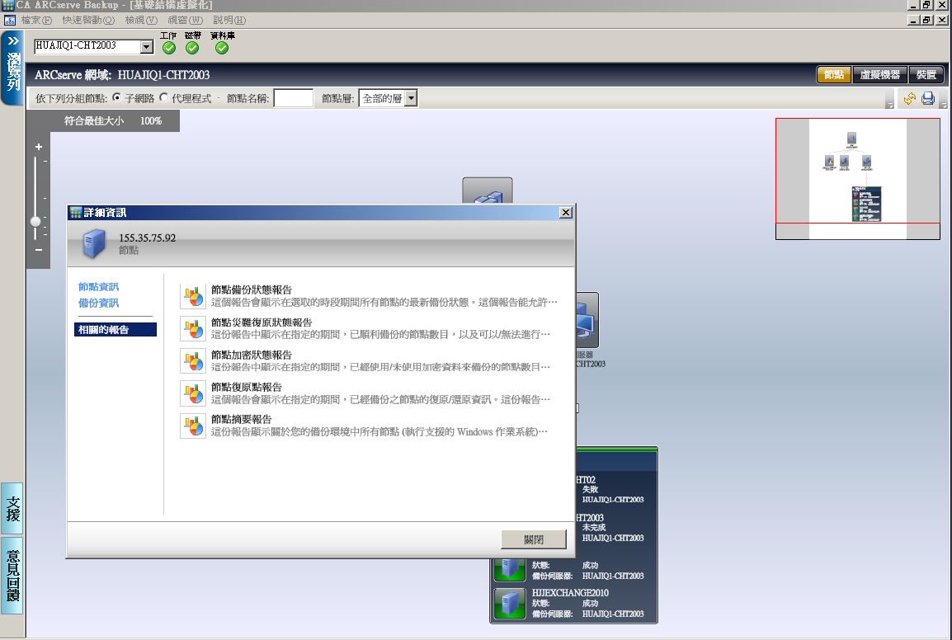Click the HJJEXCHANGE2010 node server icon
952x640 pixels.
[x=509, y=603]
